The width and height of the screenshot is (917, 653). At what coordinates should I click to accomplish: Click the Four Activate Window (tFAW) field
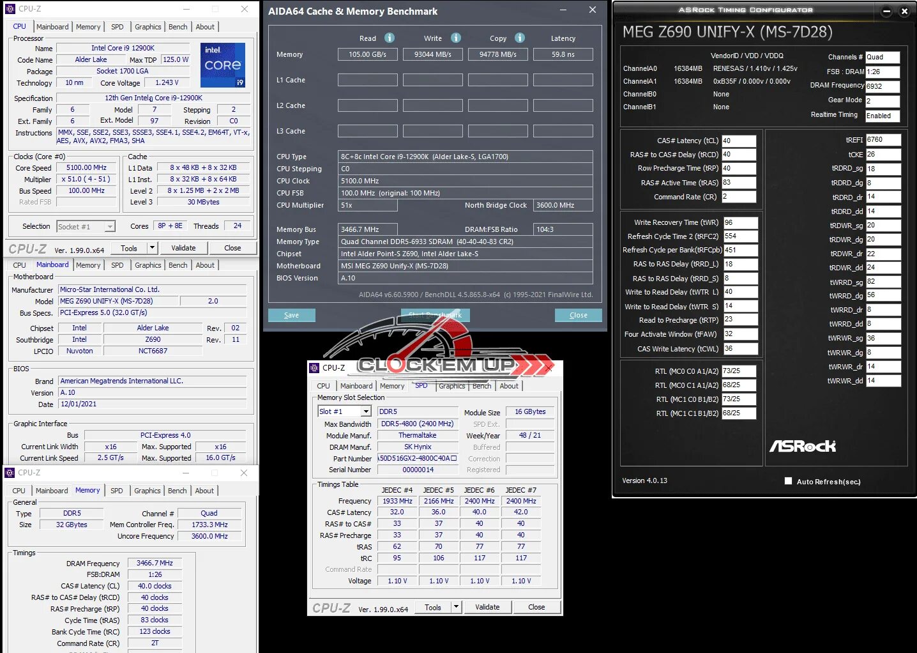(740, 334)
